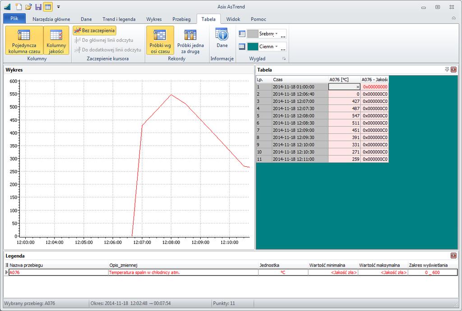Screen dimensions: 462x311
Task: Save using the floppy disk icon
Action: tap(38, 6)
